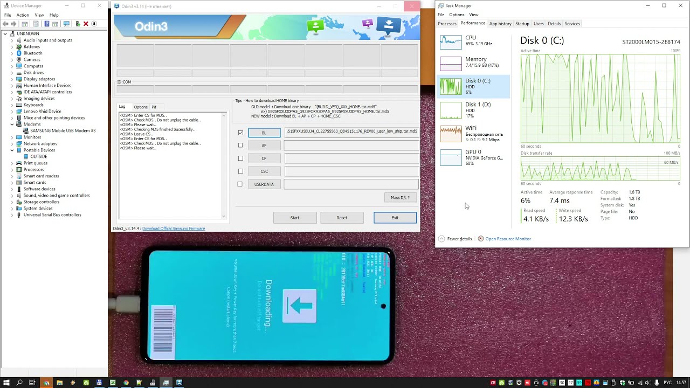Click the microphone icon in system tray

(x=657, y=383)
